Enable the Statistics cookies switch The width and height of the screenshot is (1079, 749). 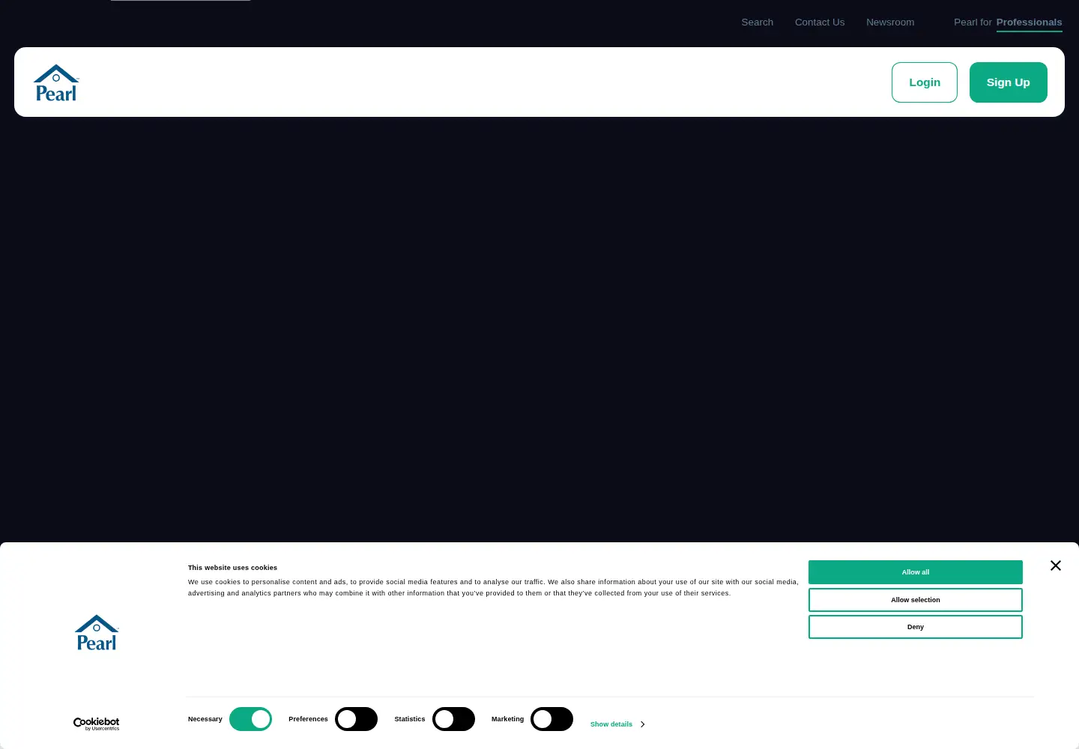click(453, 719)
